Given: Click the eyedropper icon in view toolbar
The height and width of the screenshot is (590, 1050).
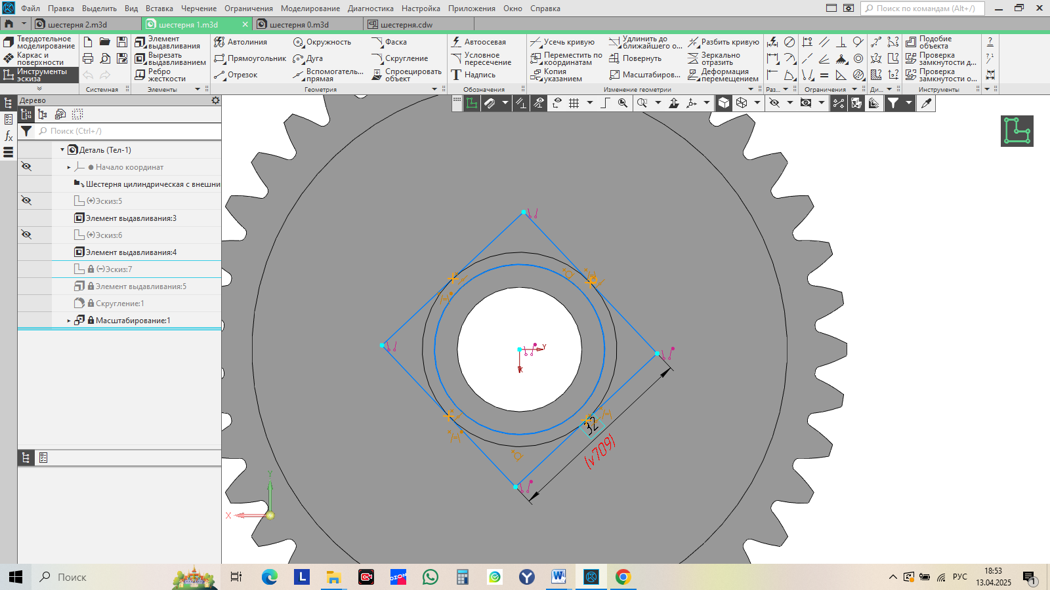Looking at the screenshot, I should tap(927, 103).
